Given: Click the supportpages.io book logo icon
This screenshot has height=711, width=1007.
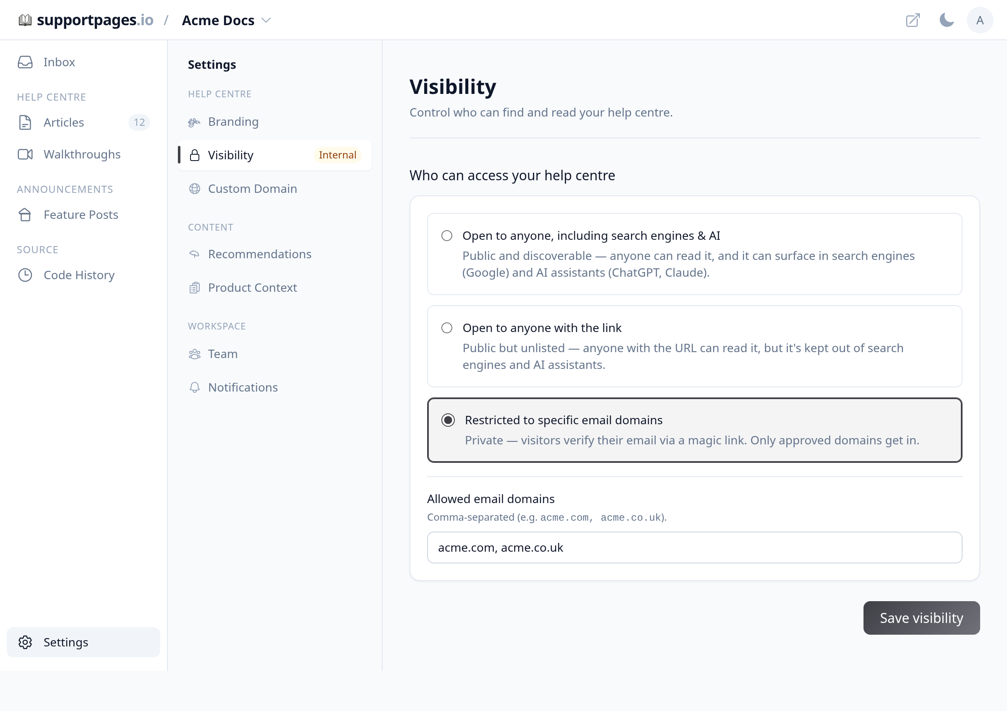Looking at the screenshot, I should point(25,20).
